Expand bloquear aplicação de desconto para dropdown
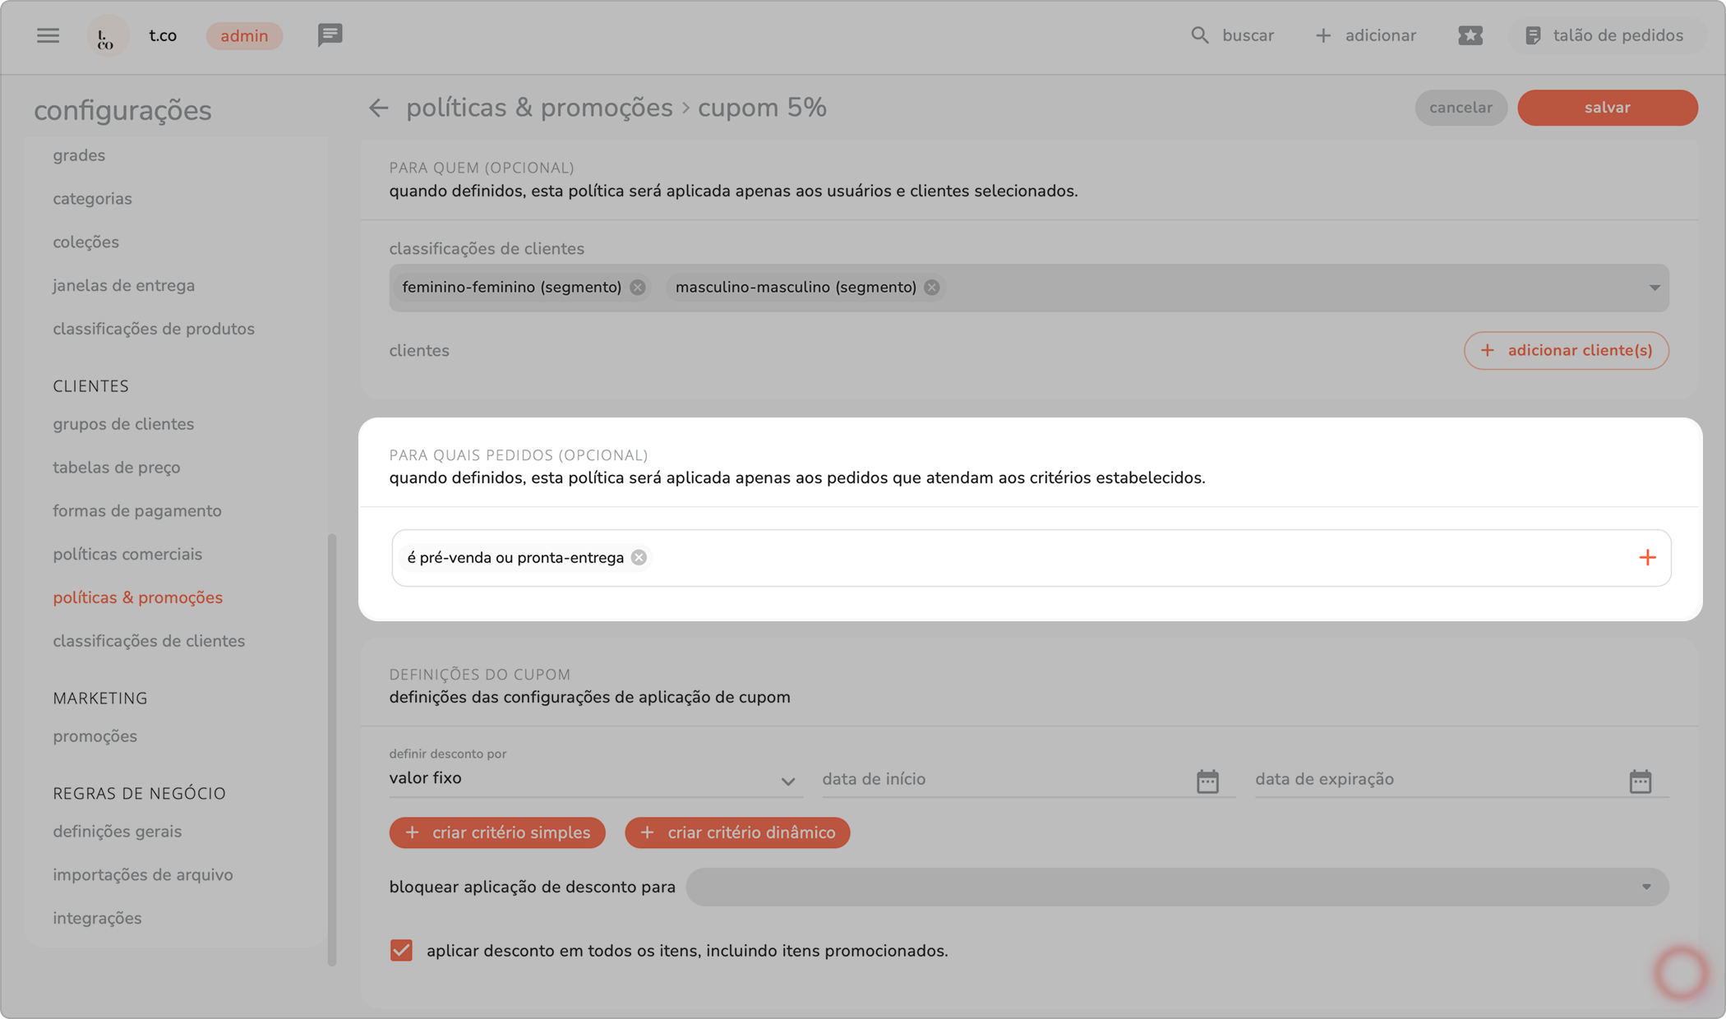 (x=1645, y=888)
